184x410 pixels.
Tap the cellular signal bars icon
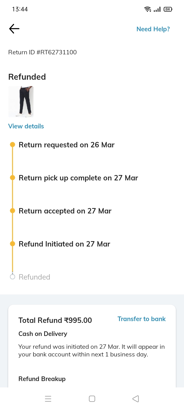(x=157, y=9)
